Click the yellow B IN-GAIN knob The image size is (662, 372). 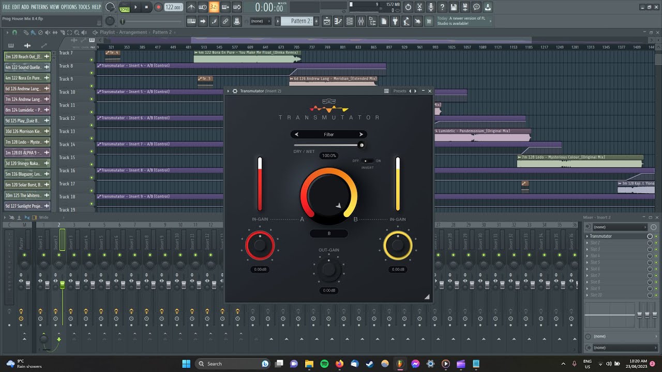[398, 245]
